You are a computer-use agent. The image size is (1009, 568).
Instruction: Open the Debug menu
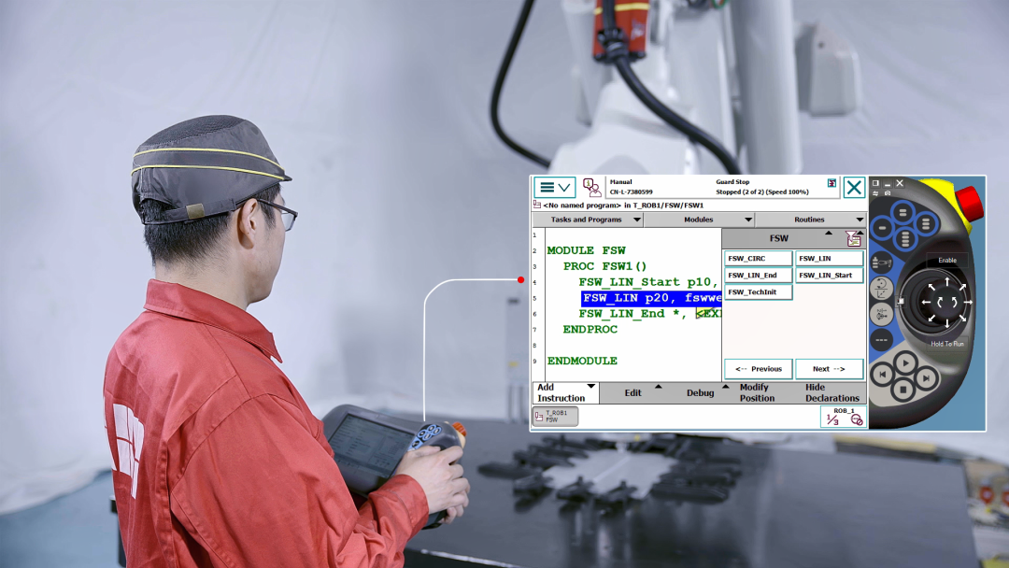[700, 392]
